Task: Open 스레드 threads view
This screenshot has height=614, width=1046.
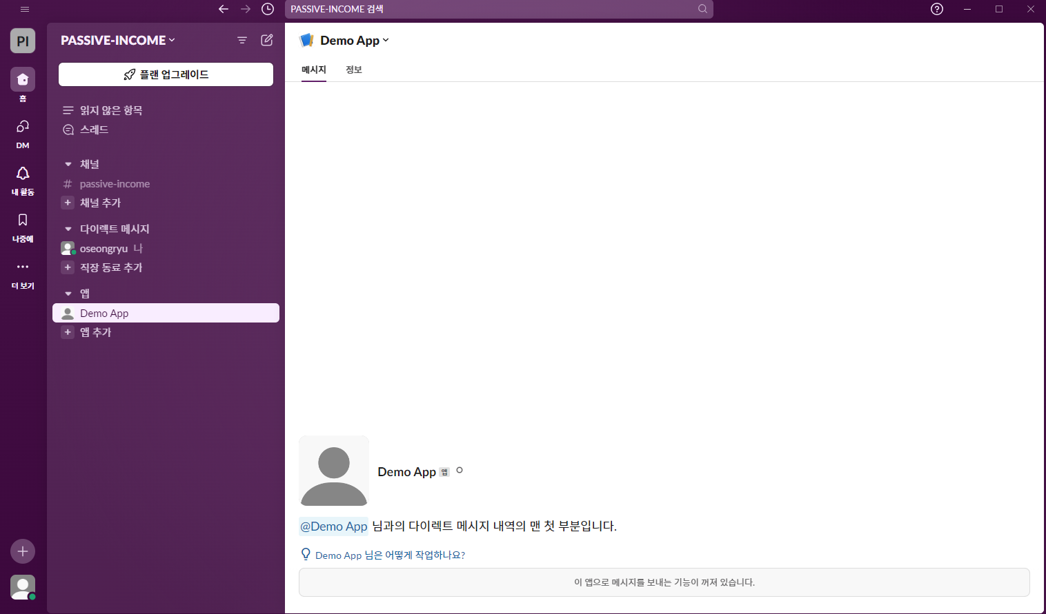Action: pos(166,130)
